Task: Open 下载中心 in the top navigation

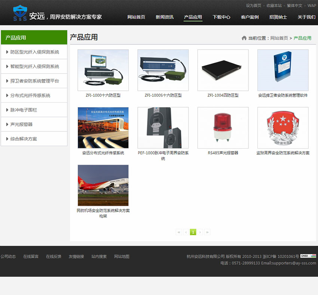Action: (x=221, y=17)
